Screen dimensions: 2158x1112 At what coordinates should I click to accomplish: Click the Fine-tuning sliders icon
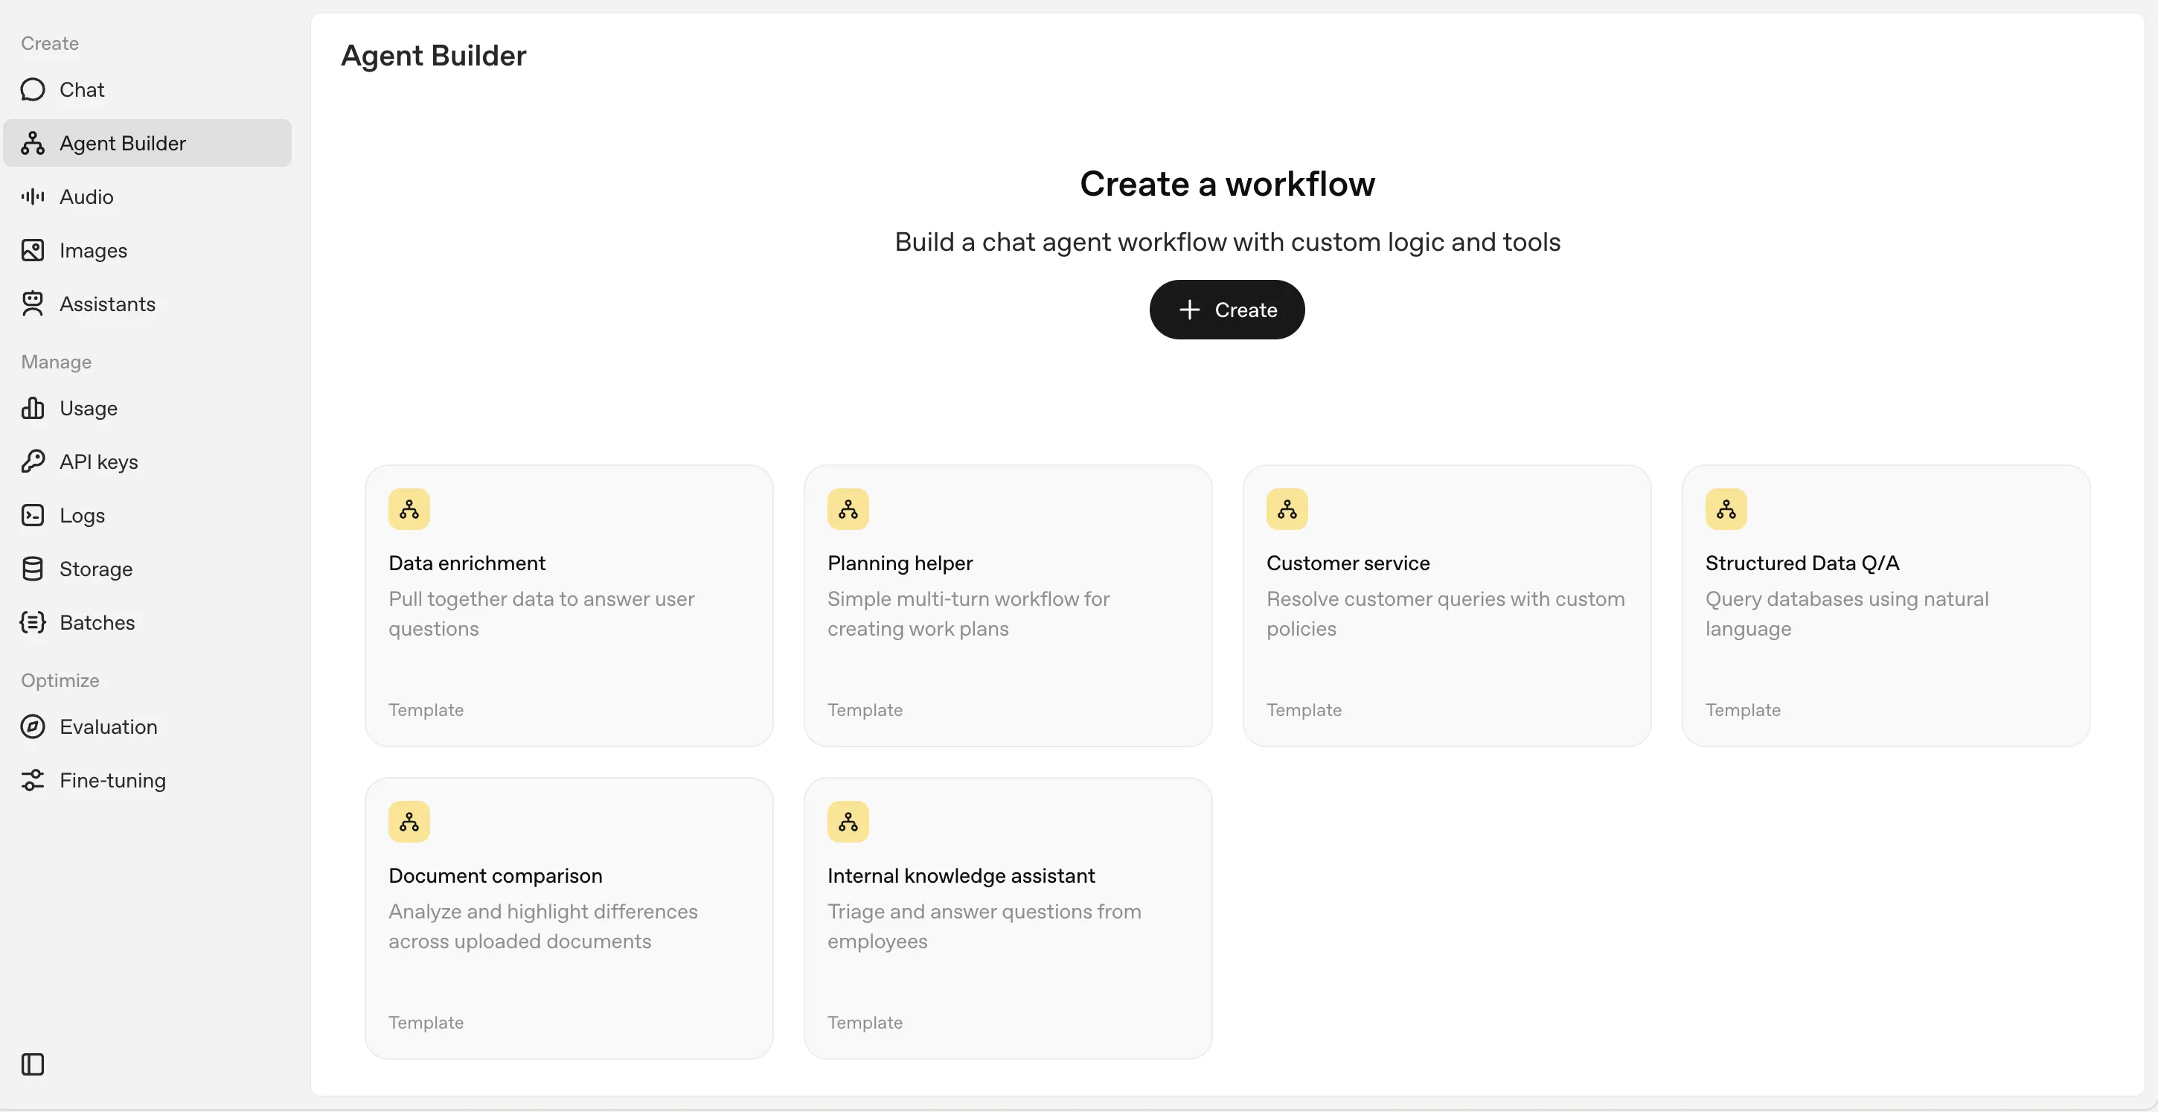(33, 780)
